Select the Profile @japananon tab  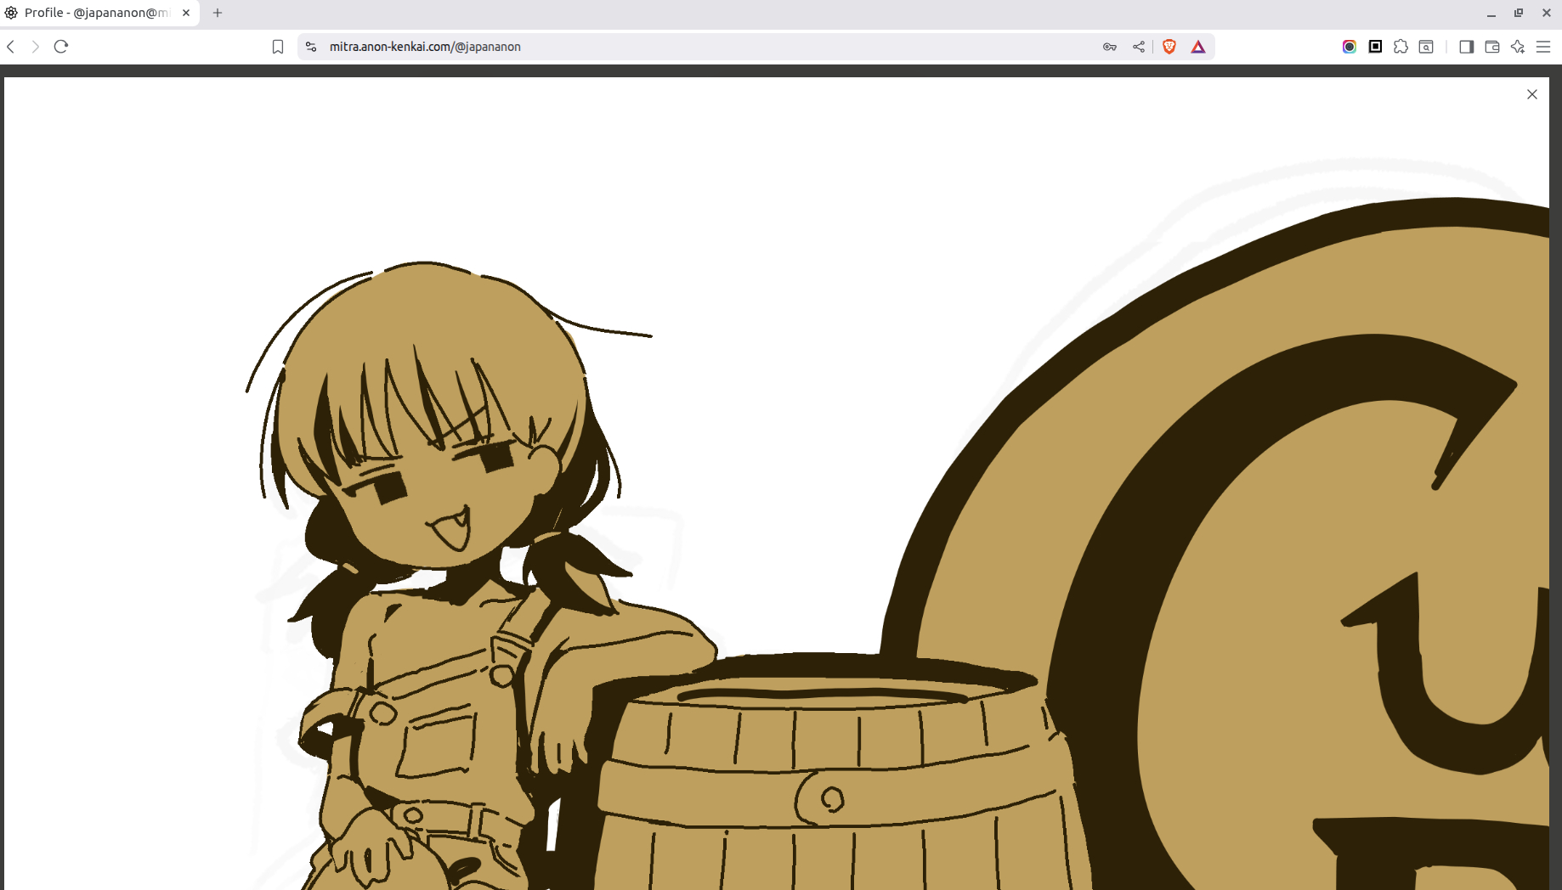pyautogui.click(x=95, y=13)
